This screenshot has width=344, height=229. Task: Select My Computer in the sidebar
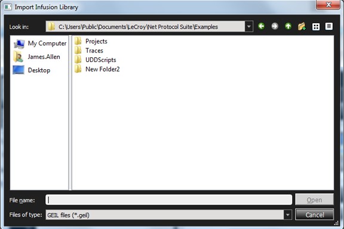[40, 44]
